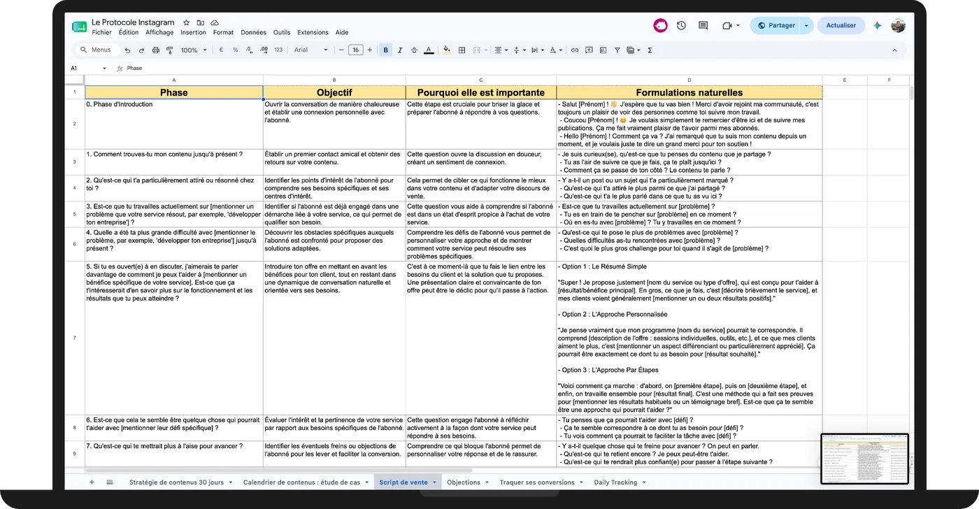Move document with the folder icon
The height and width of the screenshot is (509, 979).
pos(201,23)
